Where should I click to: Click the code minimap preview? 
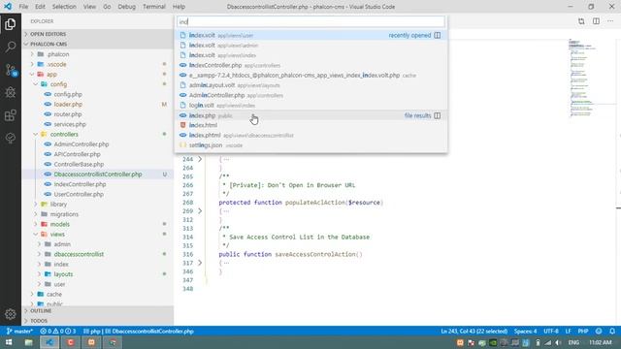tap(582, 78)
